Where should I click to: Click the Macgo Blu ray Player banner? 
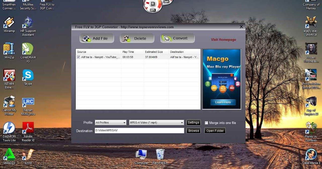coord(222,79)
